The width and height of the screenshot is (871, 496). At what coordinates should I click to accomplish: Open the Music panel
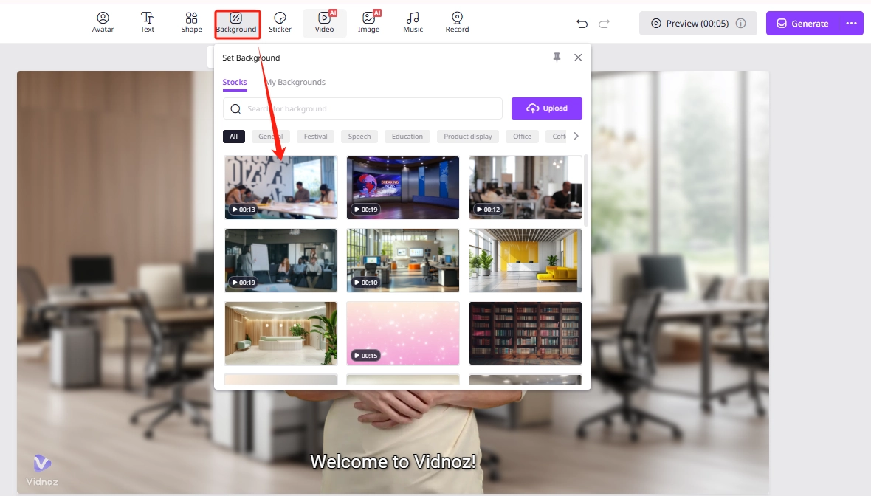413,23
